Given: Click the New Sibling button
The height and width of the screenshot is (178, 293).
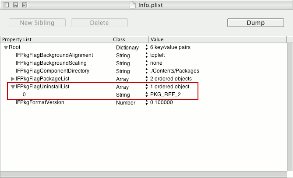Looking at the screenshot, I should pos(37,23).
